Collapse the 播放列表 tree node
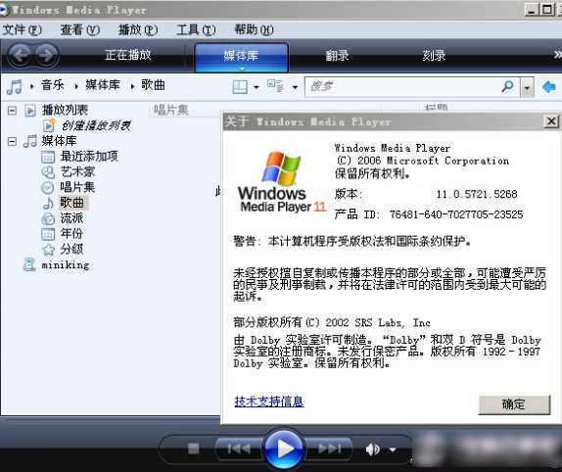 (12, 111)
